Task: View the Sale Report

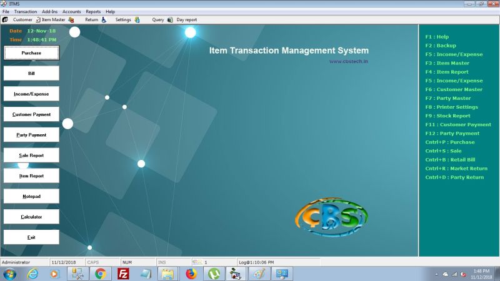Action: pyautogui.click(x=31, y=155)
